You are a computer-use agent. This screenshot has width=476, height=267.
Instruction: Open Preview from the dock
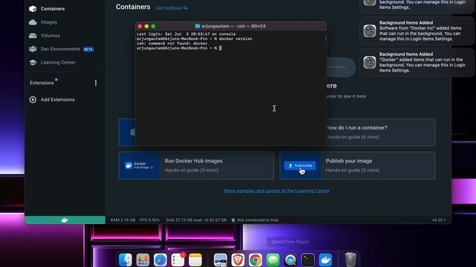pyautogui.click(x=220, y=260)
